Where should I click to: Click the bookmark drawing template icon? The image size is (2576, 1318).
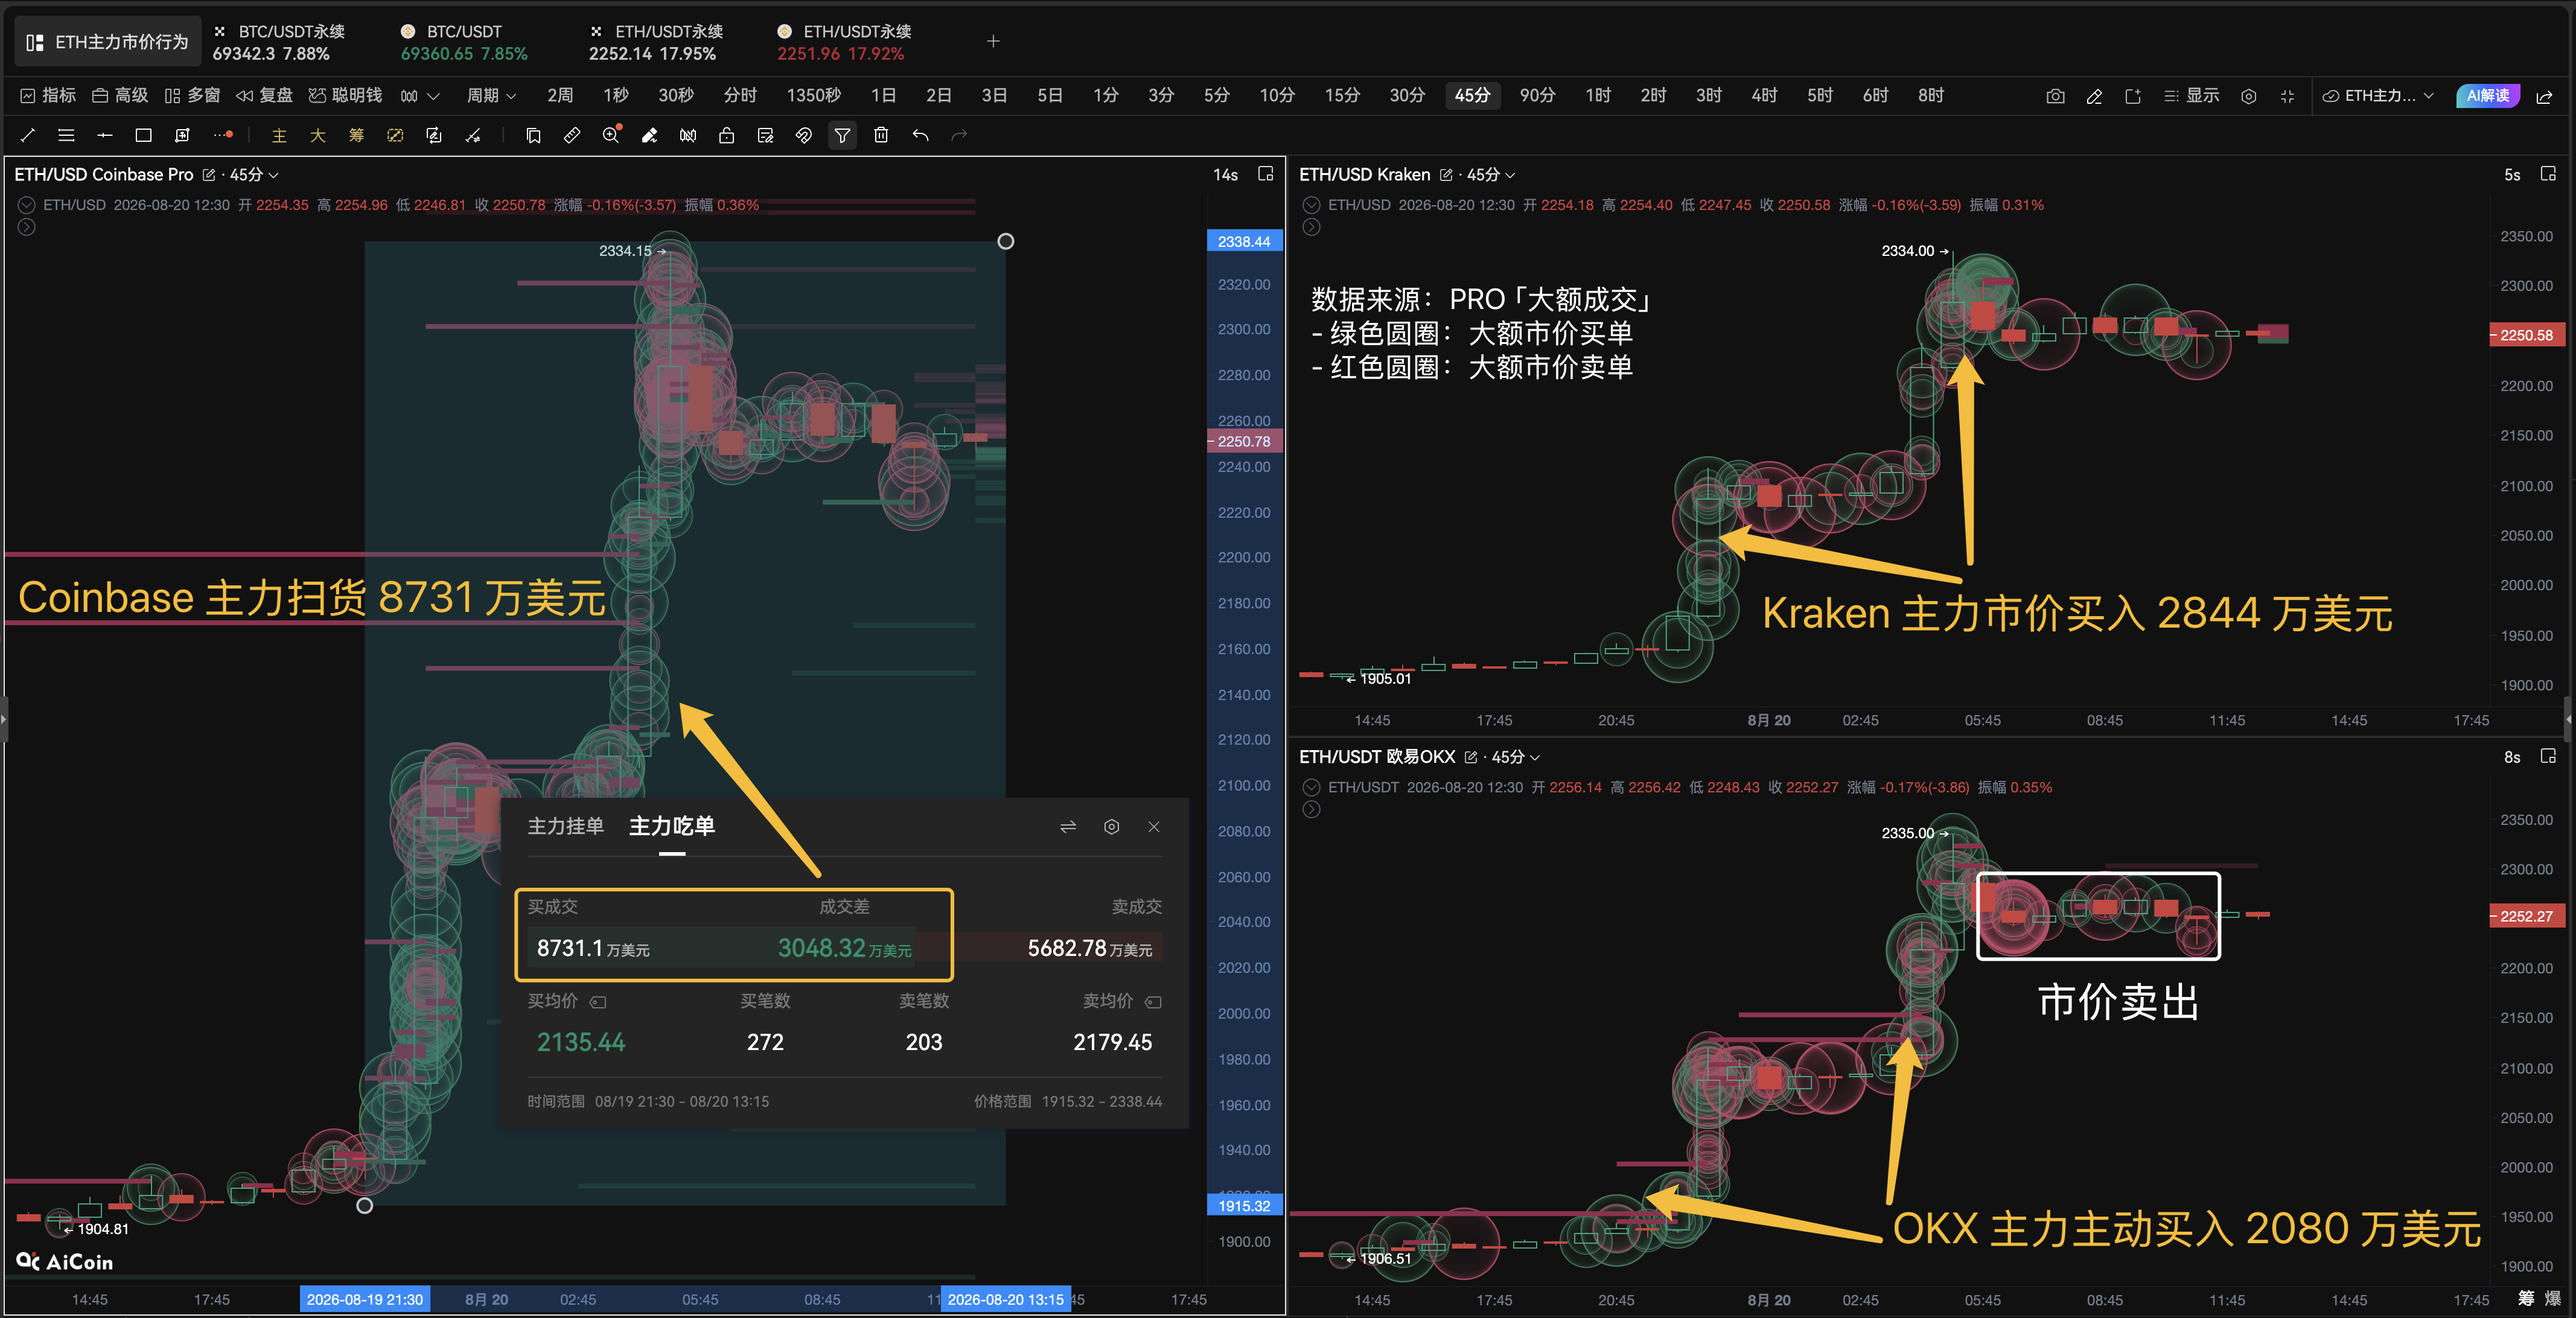[533, 135]
